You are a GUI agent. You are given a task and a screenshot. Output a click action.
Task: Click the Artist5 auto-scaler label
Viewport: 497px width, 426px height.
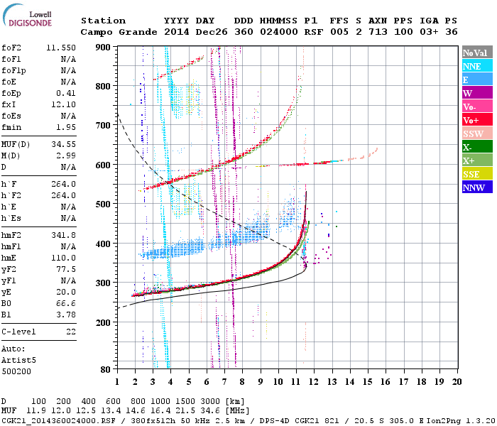[18, 361]
